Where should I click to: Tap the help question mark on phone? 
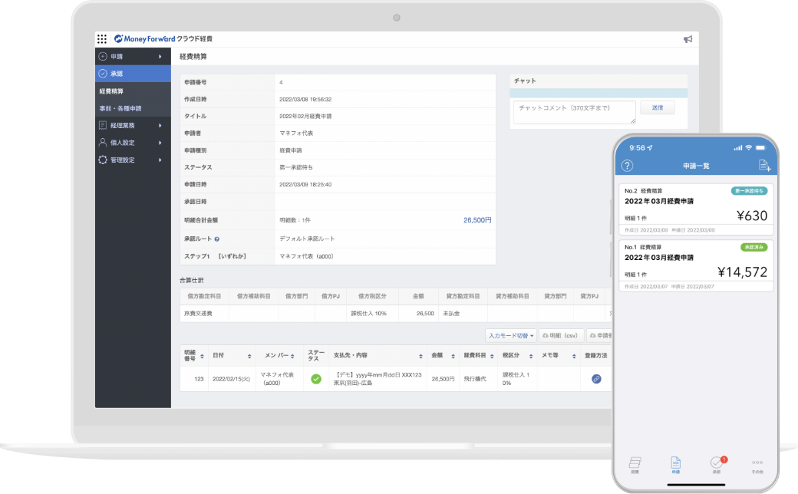point(628,166)
